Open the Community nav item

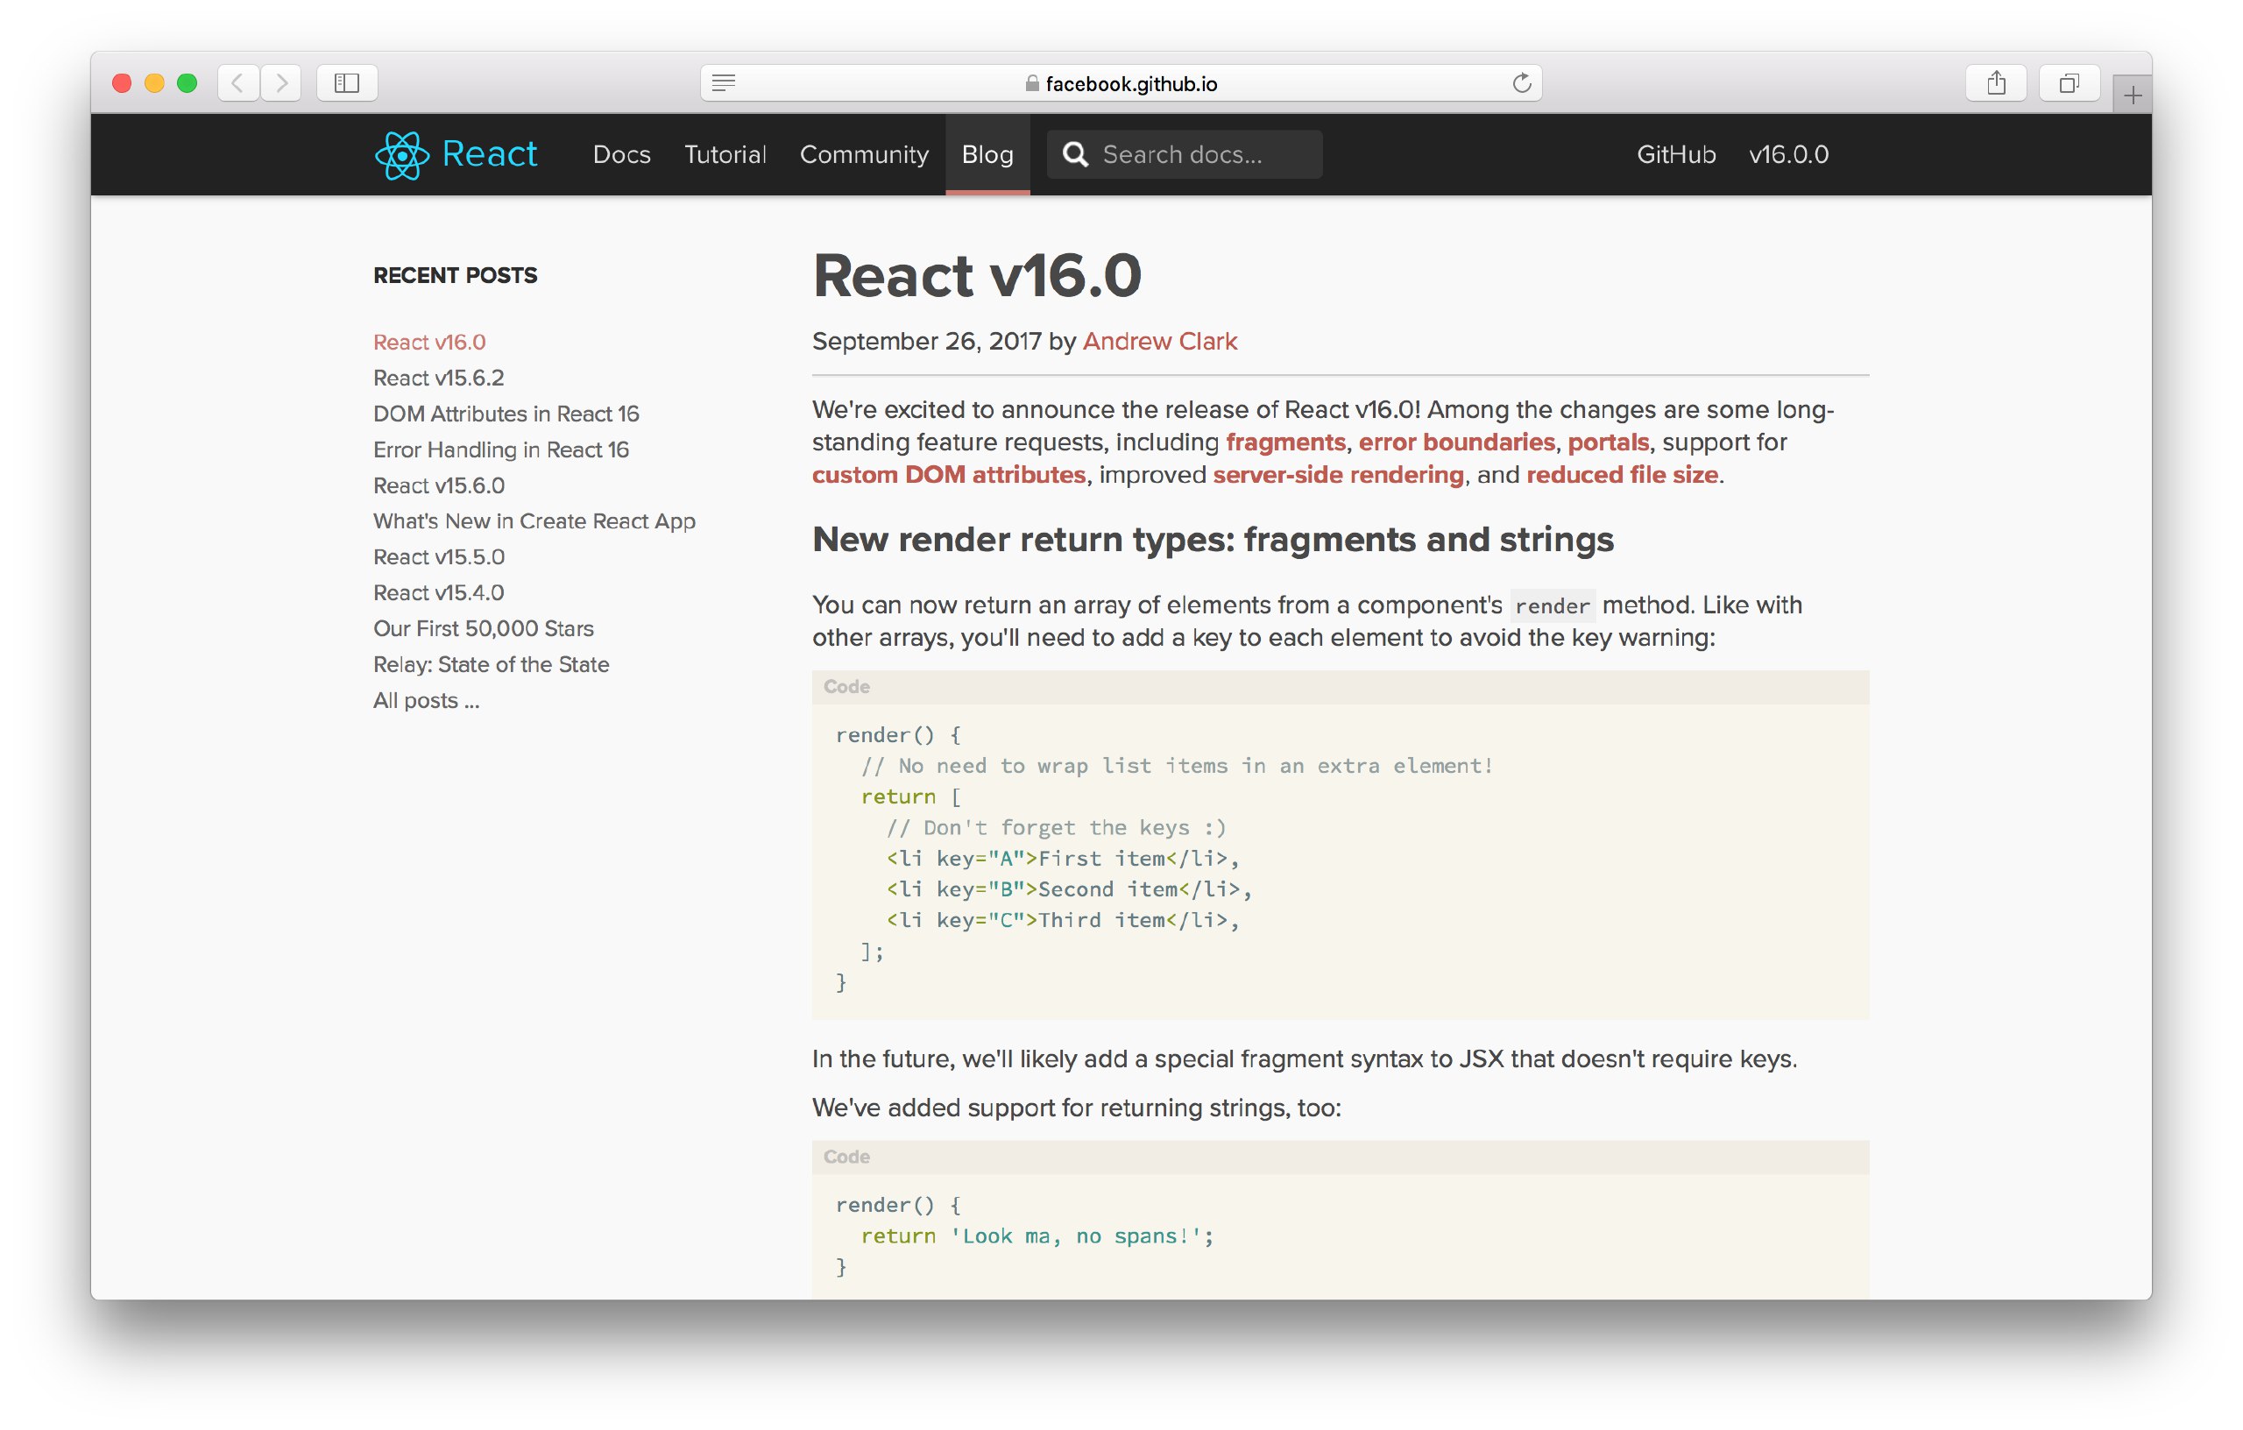(864, 154)
